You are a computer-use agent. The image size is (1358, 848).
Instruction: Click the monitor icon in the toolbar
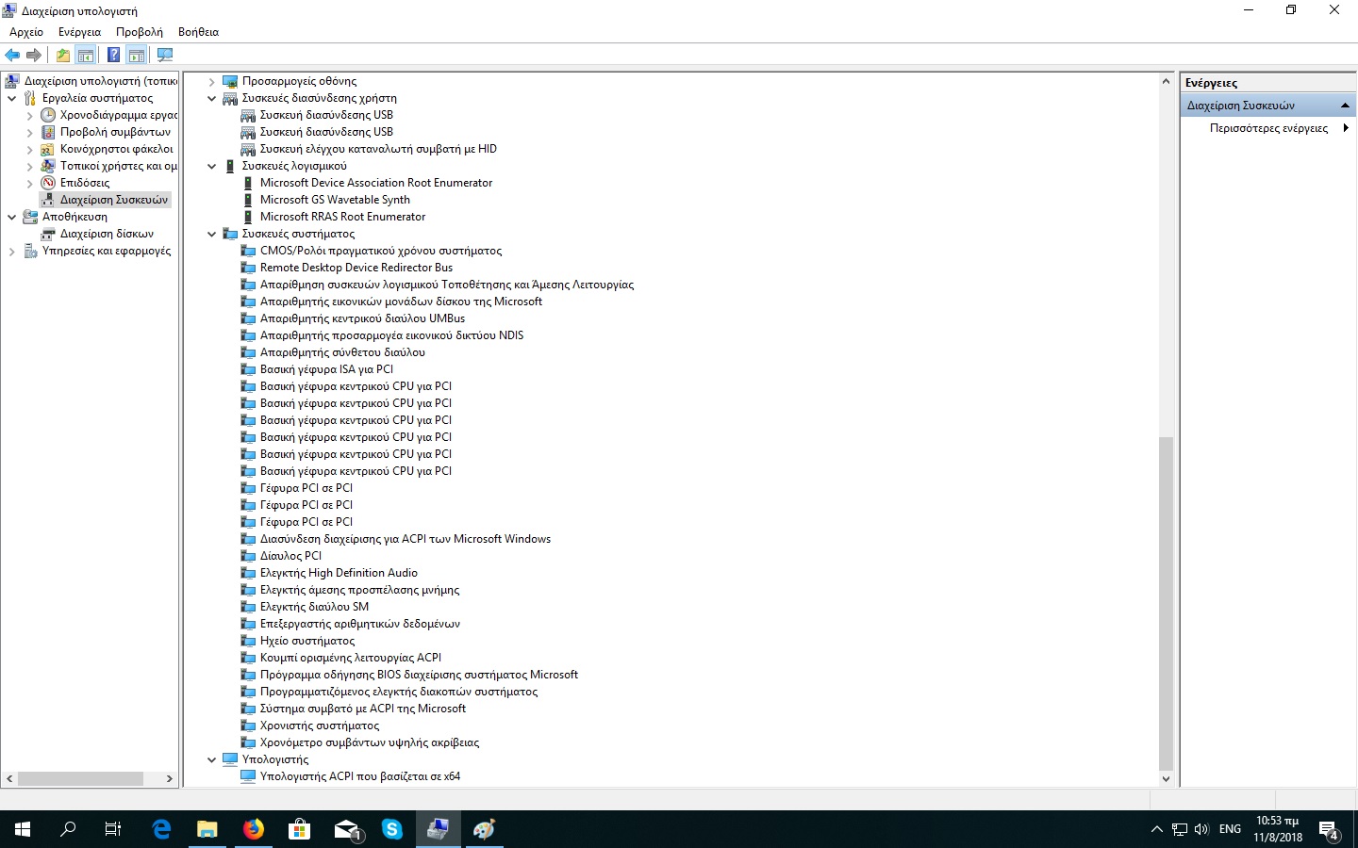165,55
